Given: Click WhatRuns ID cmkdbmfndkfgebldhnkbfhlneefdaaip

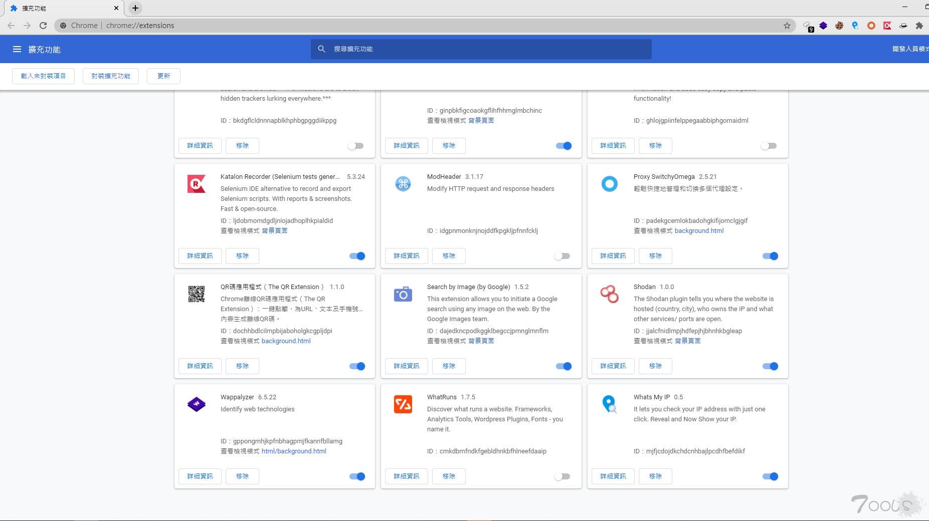Looking at the screenshot, I should [x=493, y=451].
